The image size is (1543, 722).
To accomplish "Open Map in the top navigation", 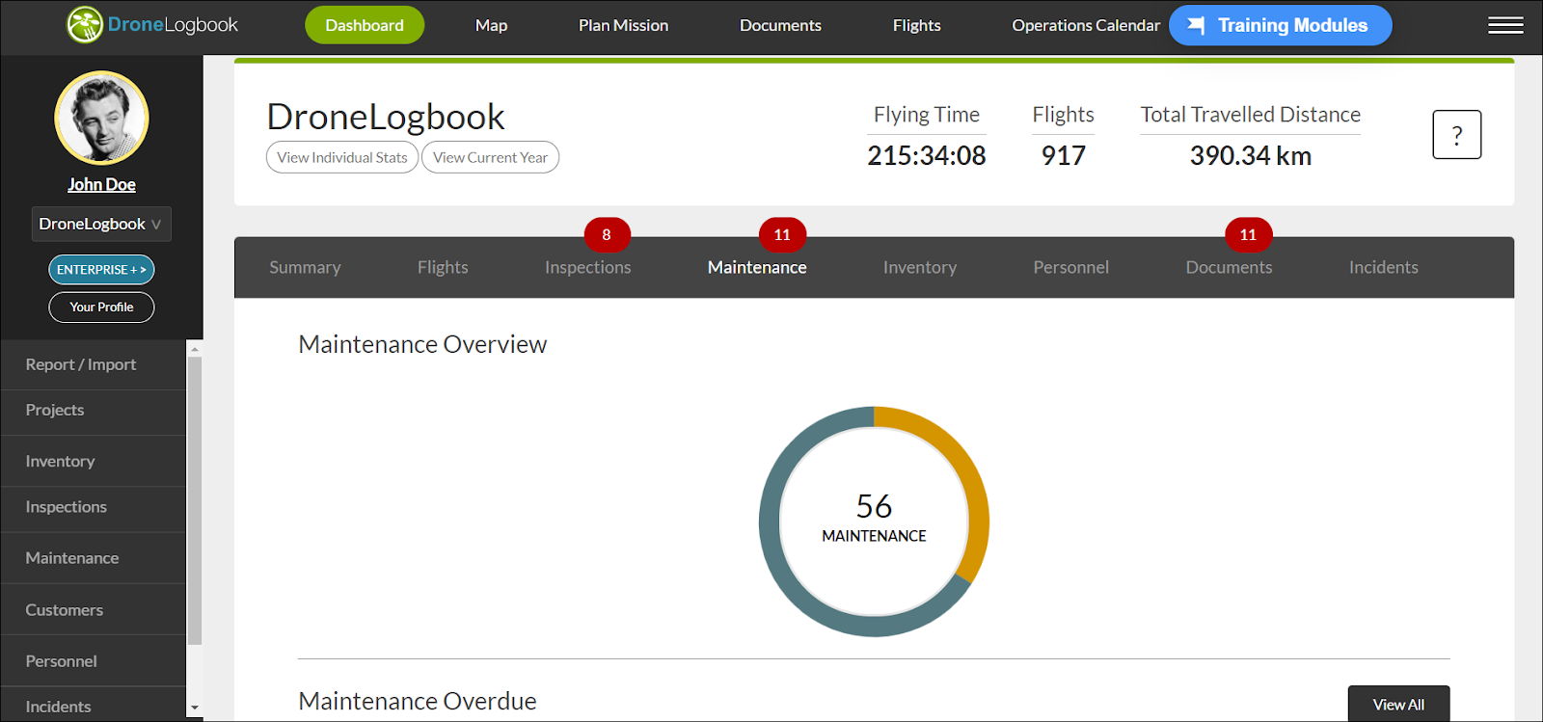I will (491, 25).
